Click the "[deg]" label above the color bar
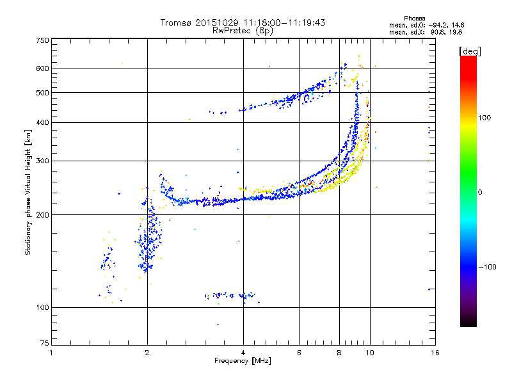This screenshot has width=512, height=384. [470, 51]
